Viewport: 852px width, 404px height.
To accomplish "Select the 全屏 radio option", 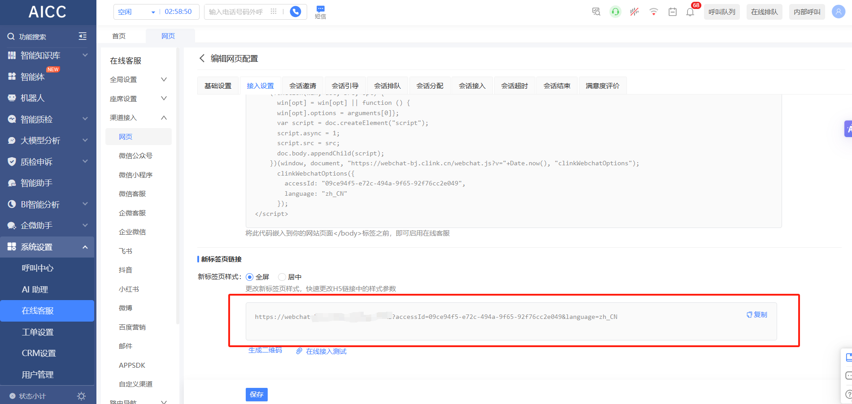I will (250, 277).
